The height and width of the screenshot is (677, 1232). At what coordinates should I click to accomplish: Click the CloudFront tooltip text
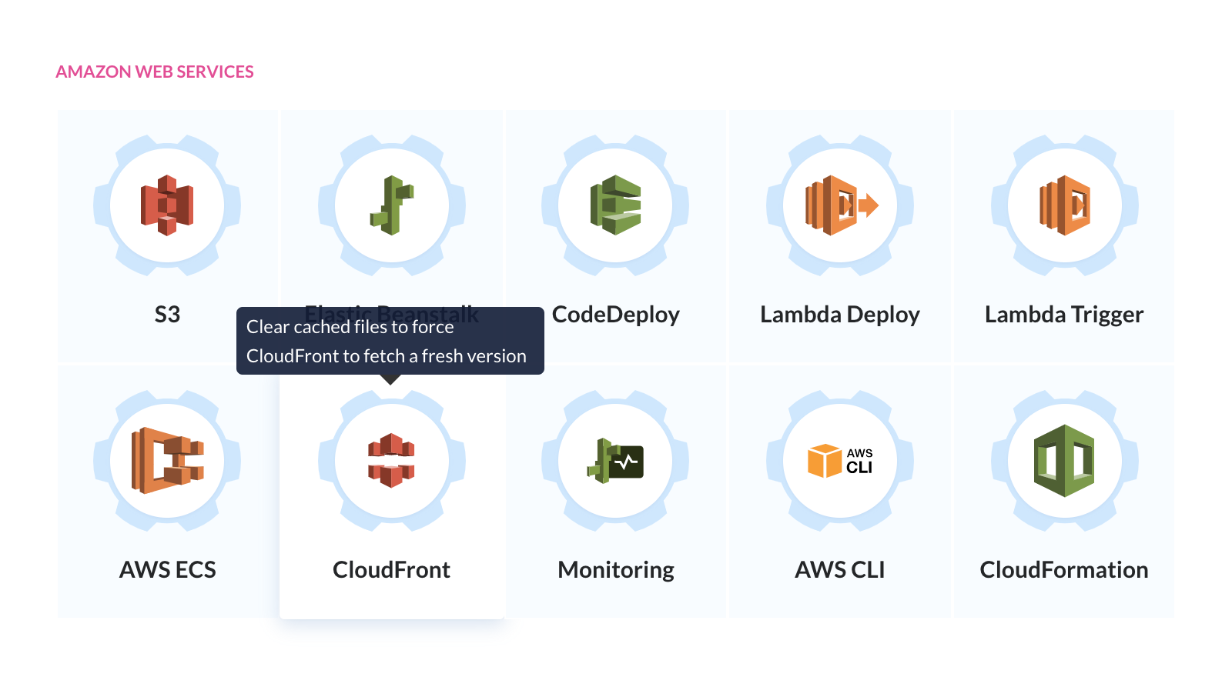tap(387, 342)
